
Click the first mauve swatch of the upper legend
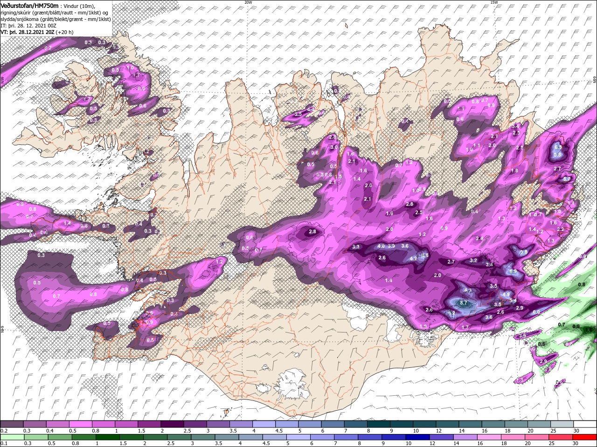coord(12,424)
